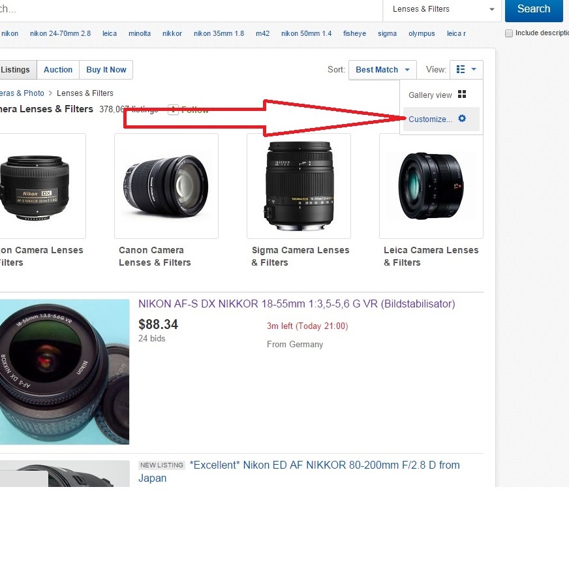Click into the search input field
The image size is (569, 579).
(x=191, y=10)
